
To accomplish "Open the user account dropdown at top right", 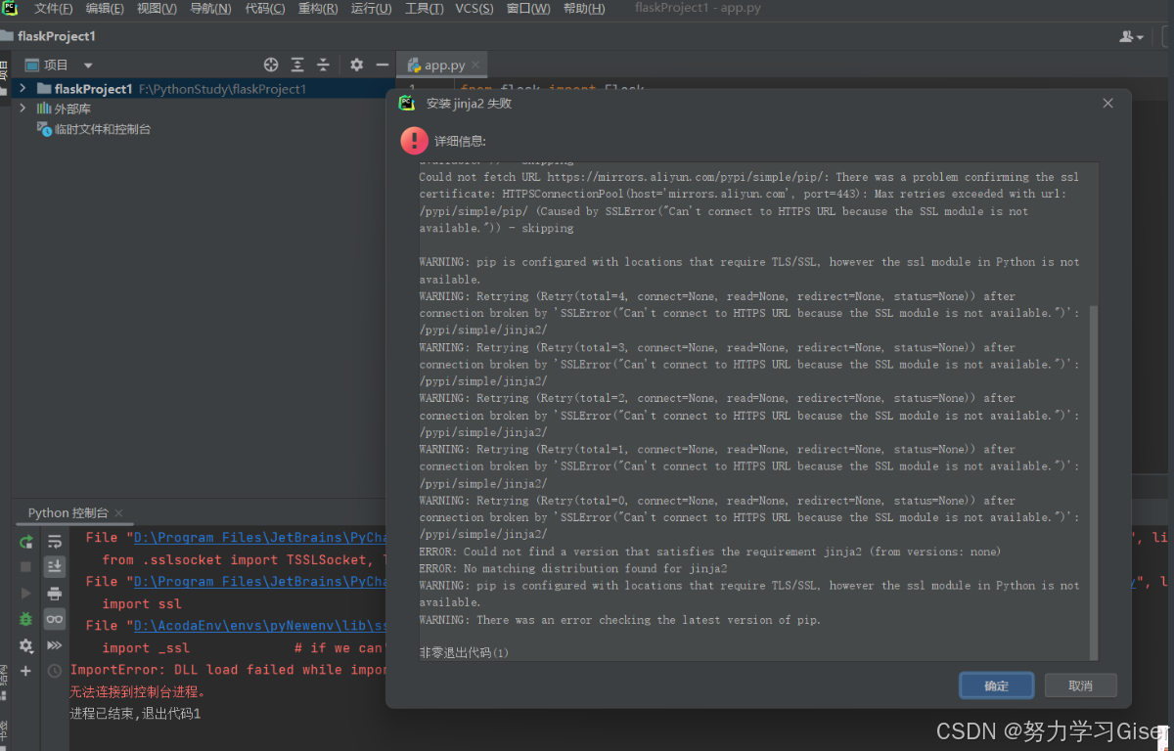I will [1132, 36].
